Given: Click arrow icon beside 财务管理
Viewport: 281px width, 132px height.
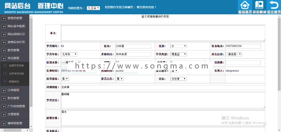Looking at the screenshot, I should coord(3,98).
